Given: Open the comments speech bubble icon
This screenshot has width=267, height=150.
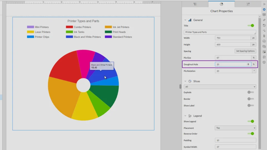Looking at the screenshot, I should 264,15.
